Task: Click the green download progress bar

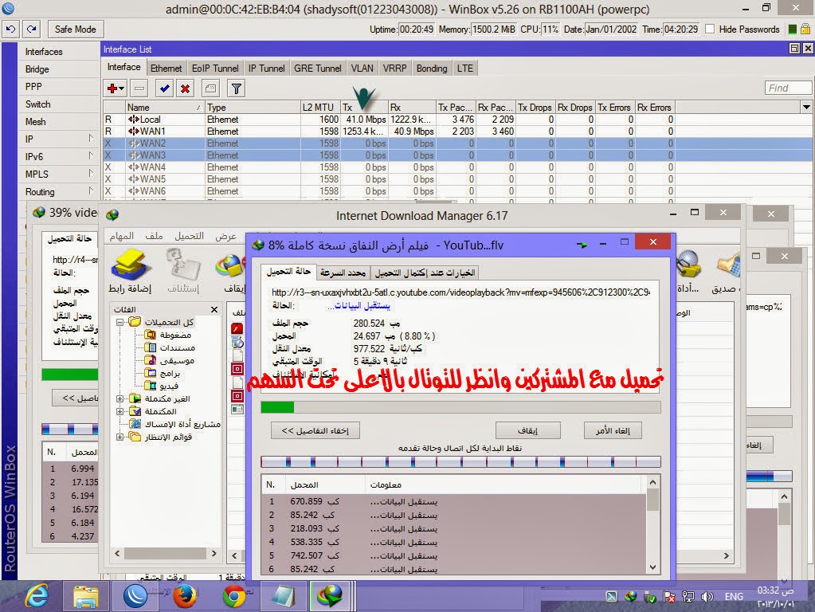Action: pos(460,406)
